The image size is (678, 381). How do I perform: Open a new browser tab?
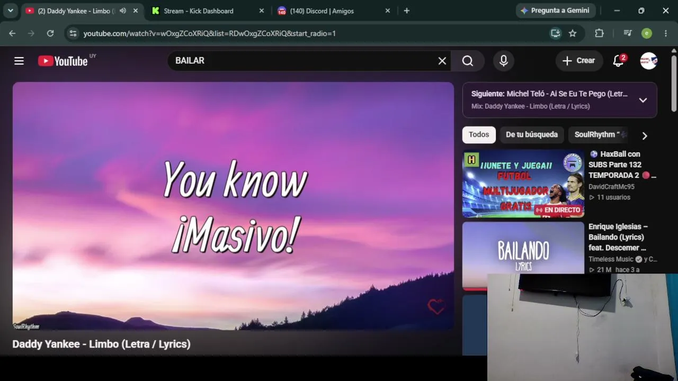tap(407, 11)
